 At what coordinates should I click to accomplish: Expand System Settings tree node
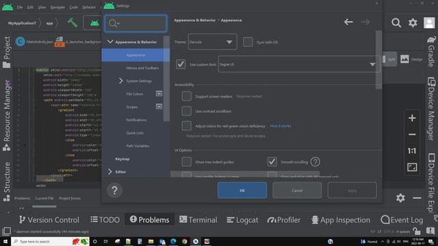tap(120, 81)
